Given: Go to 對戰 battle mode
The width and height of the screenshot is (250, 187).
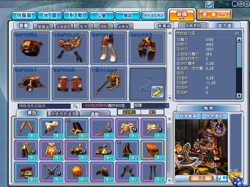Looking at the screenshot, I should 76,16.
